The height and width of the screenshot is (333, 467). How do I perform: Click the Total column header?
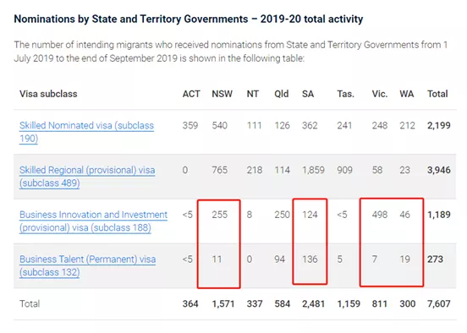[x=437, y=94]
